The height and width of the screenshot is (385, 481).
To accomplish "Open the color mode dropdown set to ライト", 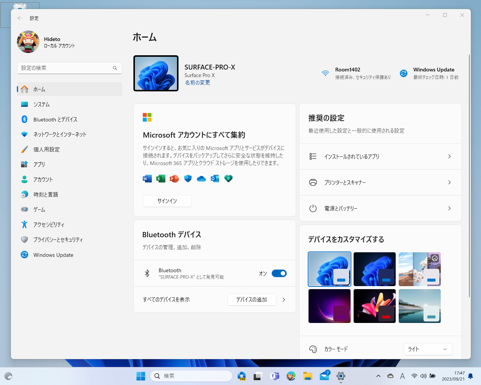I will tap(428, 349).
